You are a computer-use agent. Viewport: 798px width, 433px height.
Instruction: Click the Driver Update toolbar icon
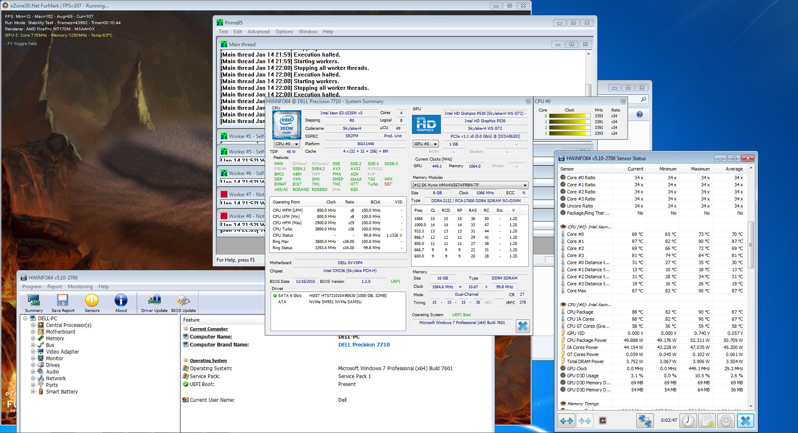pos(154,303)
